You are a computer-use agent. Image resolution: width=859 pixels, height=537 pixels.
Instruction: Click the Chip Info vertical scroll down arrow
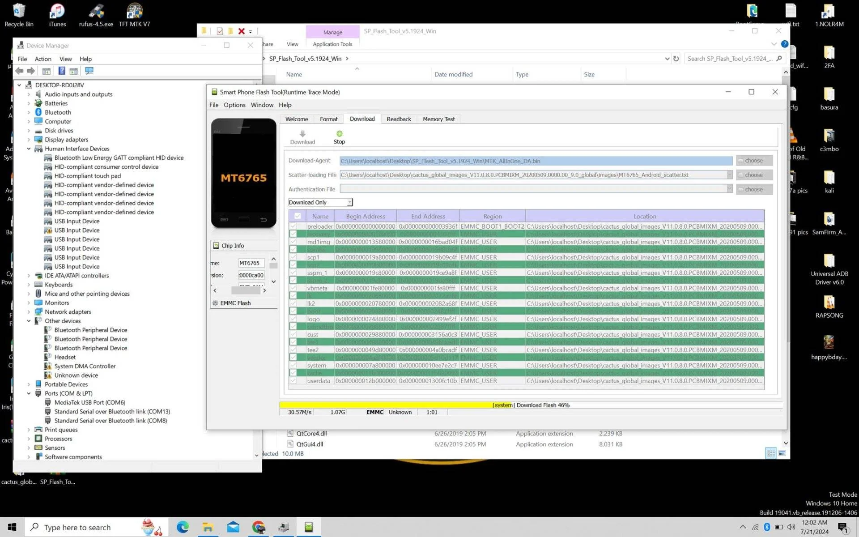[x=273, y=281]
